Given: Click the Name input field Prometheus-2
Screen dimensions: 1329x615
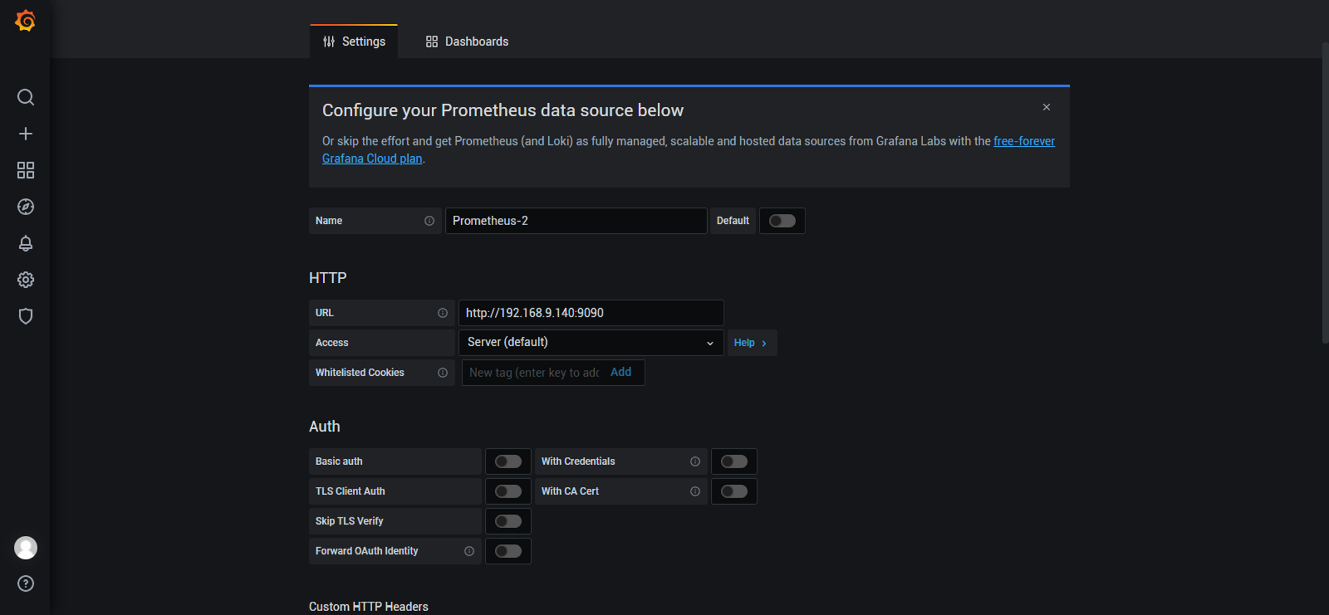Looking at the screenshot, I should point(576,221).
